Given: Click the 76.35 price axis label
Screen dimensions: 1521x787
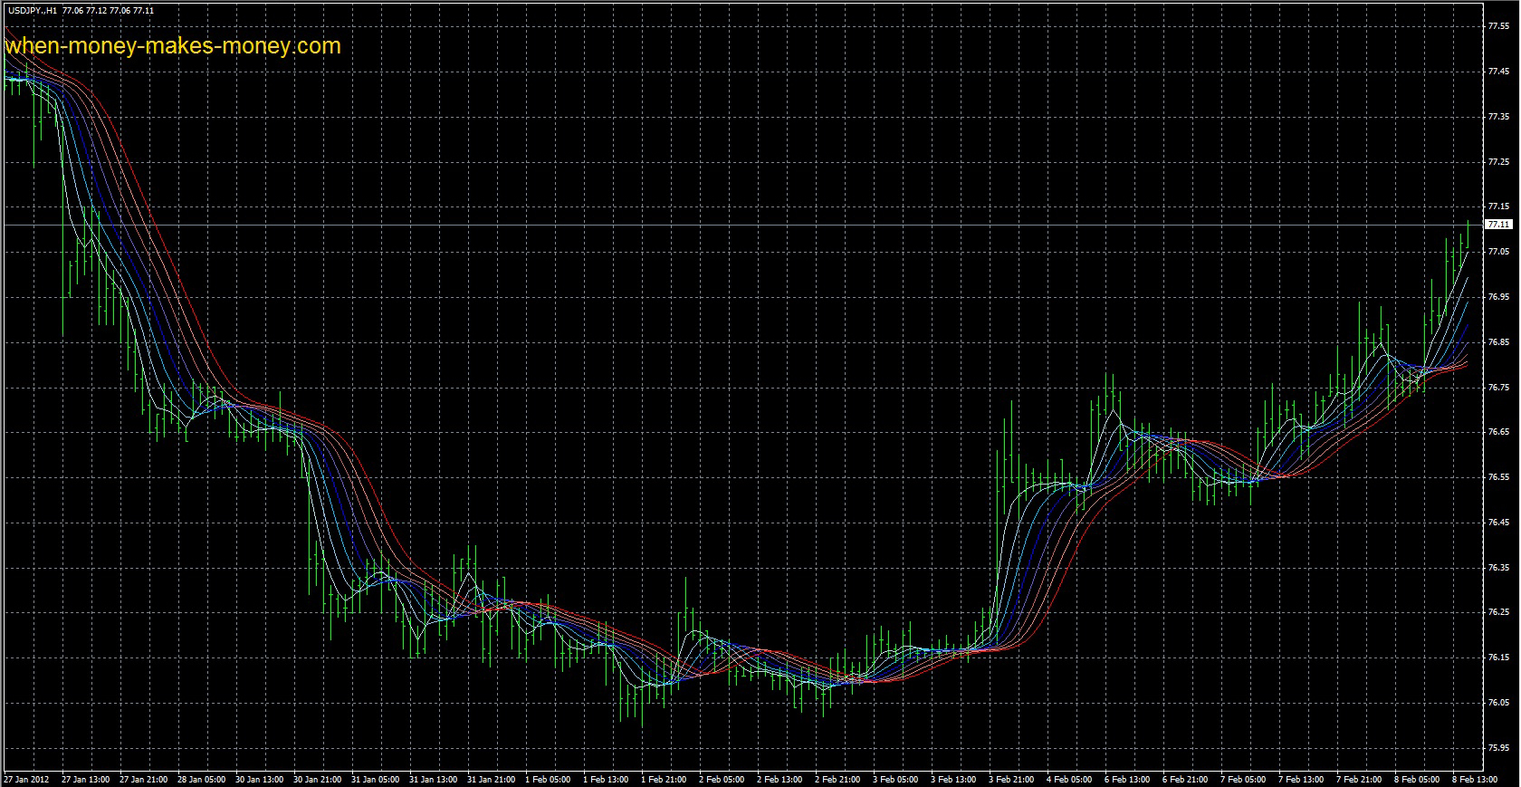Looking at the screenshot, I should 1497,568.
